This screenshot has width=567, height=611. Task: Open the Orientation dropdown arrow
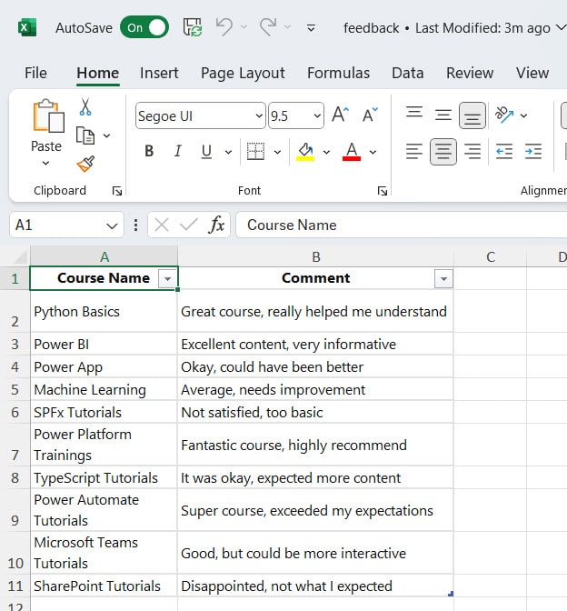523,115
